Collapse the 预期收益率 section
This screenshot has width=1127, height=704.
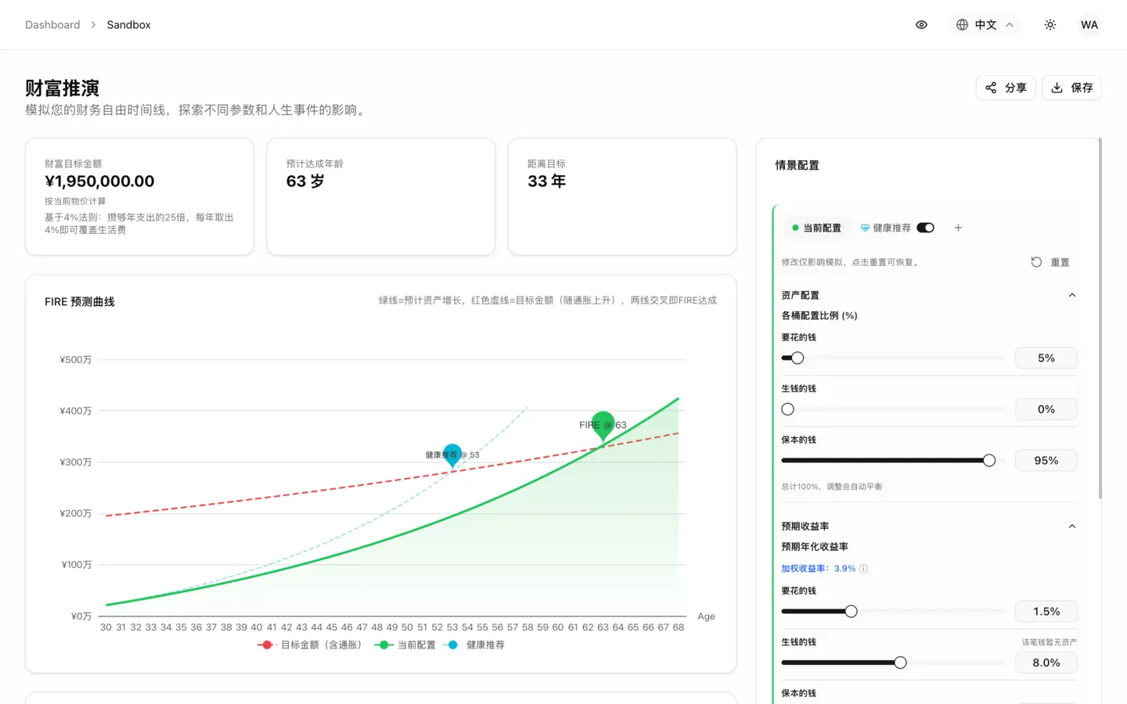coord(1071,526)
